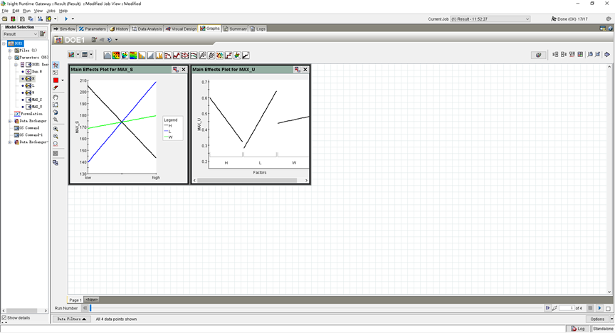
Task: Click the zoom in magnifier tool
Action: tap(56, 129)
